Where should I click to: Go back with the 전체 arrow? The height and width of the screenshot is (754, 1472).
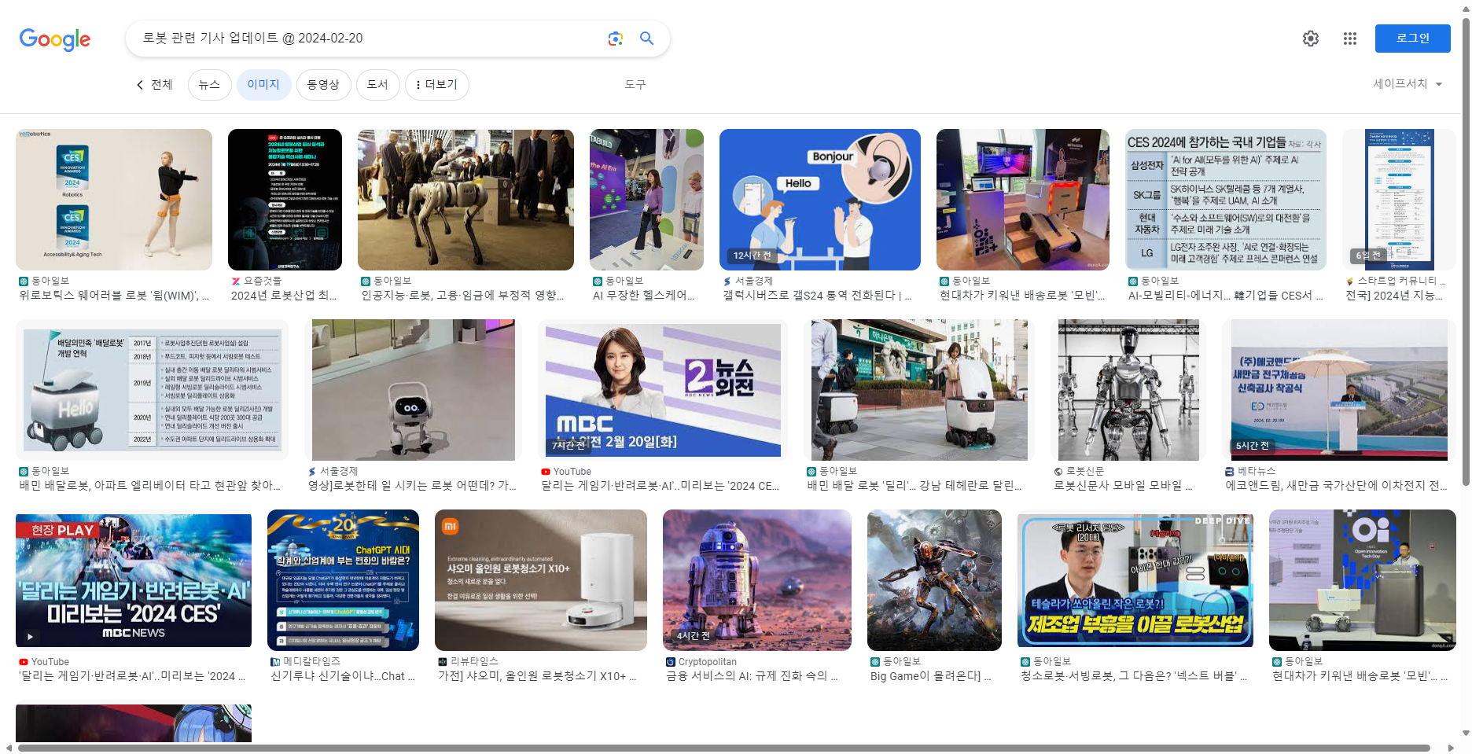tap(154, 84)
